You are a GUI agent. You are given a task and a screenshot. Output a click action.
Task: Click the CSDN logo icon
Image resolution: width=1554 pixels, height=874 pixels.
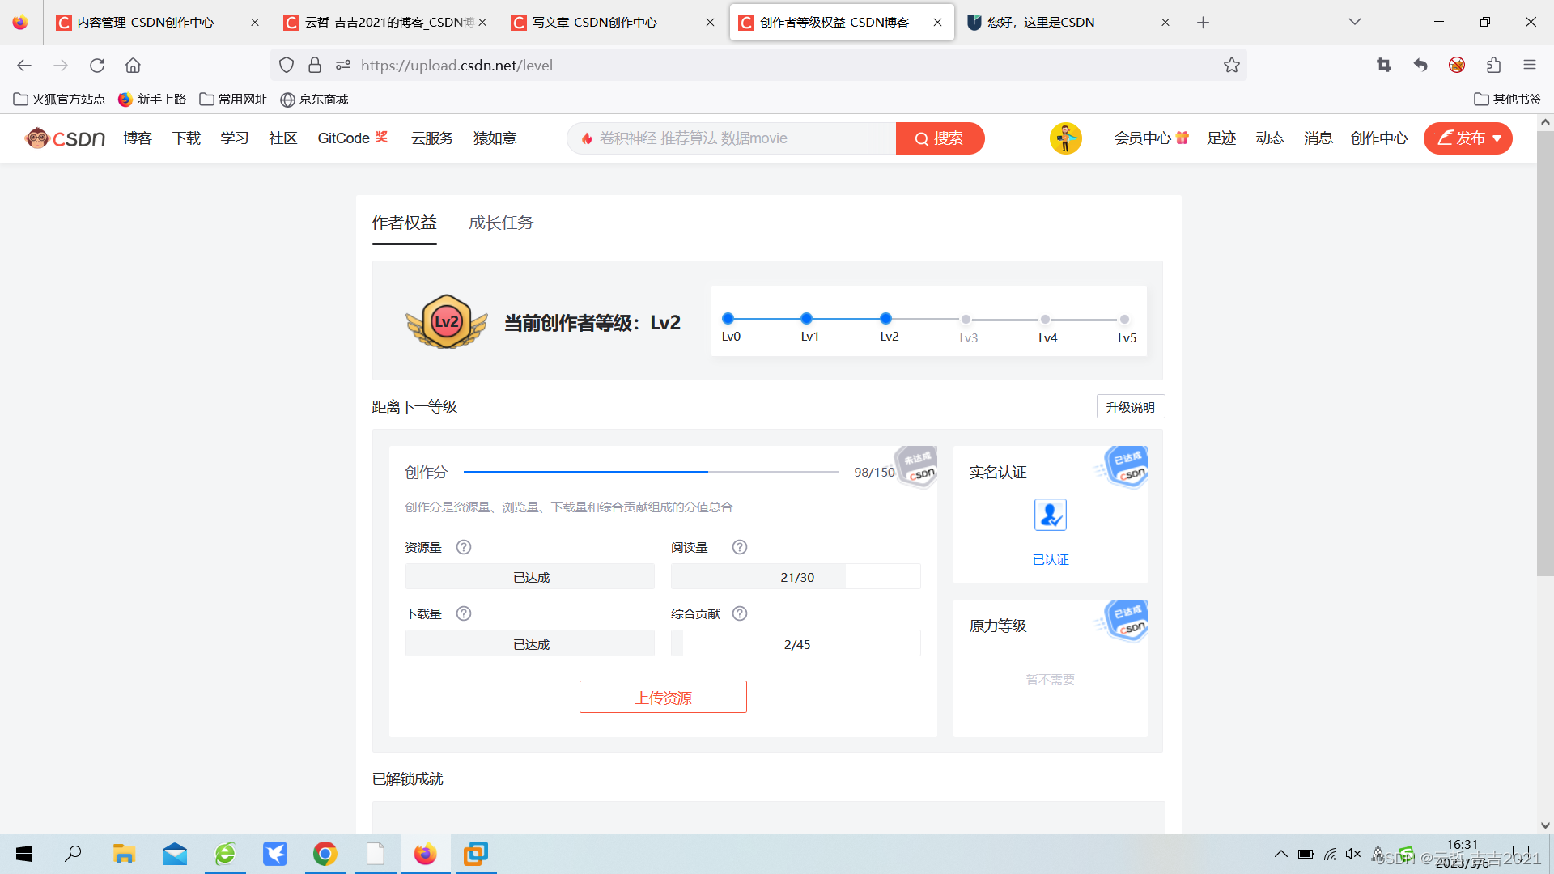37,138
